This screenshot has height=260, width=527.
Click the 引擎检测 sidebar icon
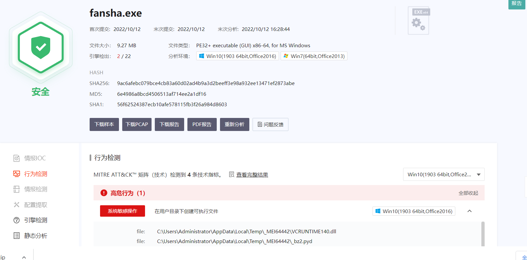point(17,220)
